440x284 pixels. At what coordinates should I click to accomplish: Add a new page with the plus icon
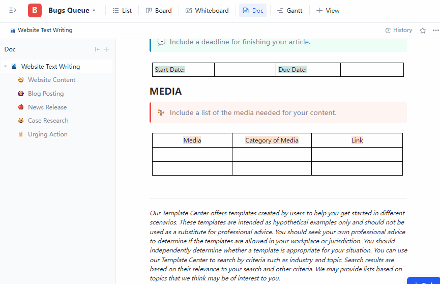pos(106,49)
